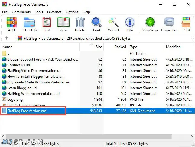Select the parent folder '..' row
This screenshot has width=195, height=147.
[x=97, y=54]
